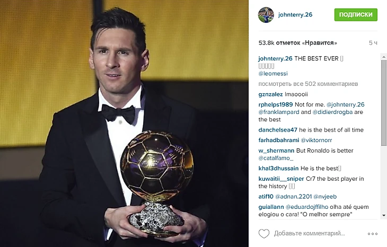Click the main post photo with trophy
387x247 pixels.
(124, 124)
